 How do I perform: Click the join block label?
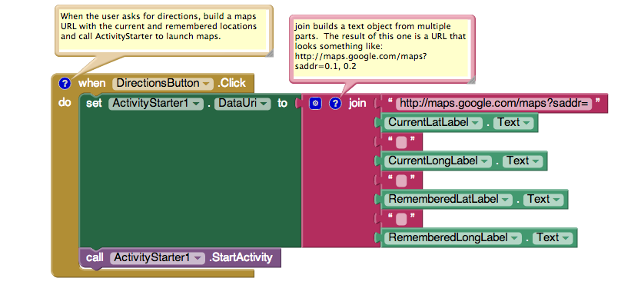click(x=357, y=104)
